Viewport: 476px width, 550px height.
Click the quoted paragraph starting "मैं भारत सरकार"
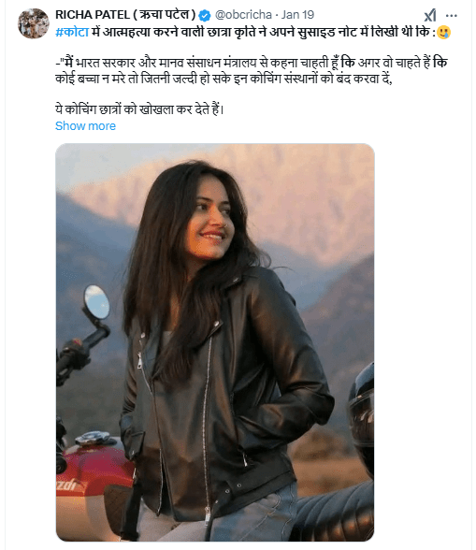(252, 71)
